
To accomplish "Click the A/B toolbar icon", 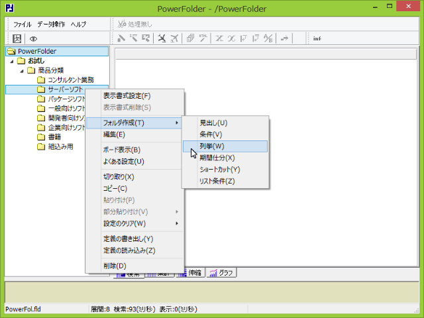I will click(x=268, y=38).
